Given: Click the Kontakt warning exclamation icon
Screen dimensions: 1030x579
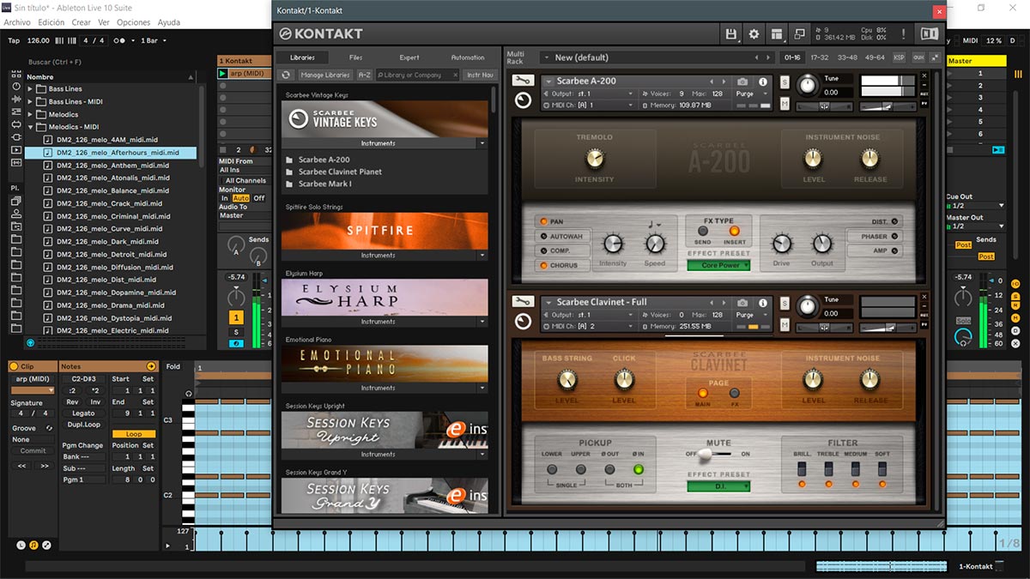Looking at the screenshot, I should (904, 34).
